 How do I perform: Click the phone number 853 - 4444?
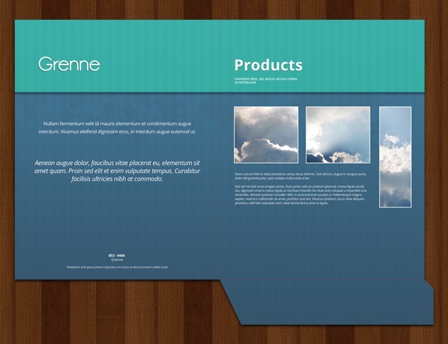click(117, 255)
